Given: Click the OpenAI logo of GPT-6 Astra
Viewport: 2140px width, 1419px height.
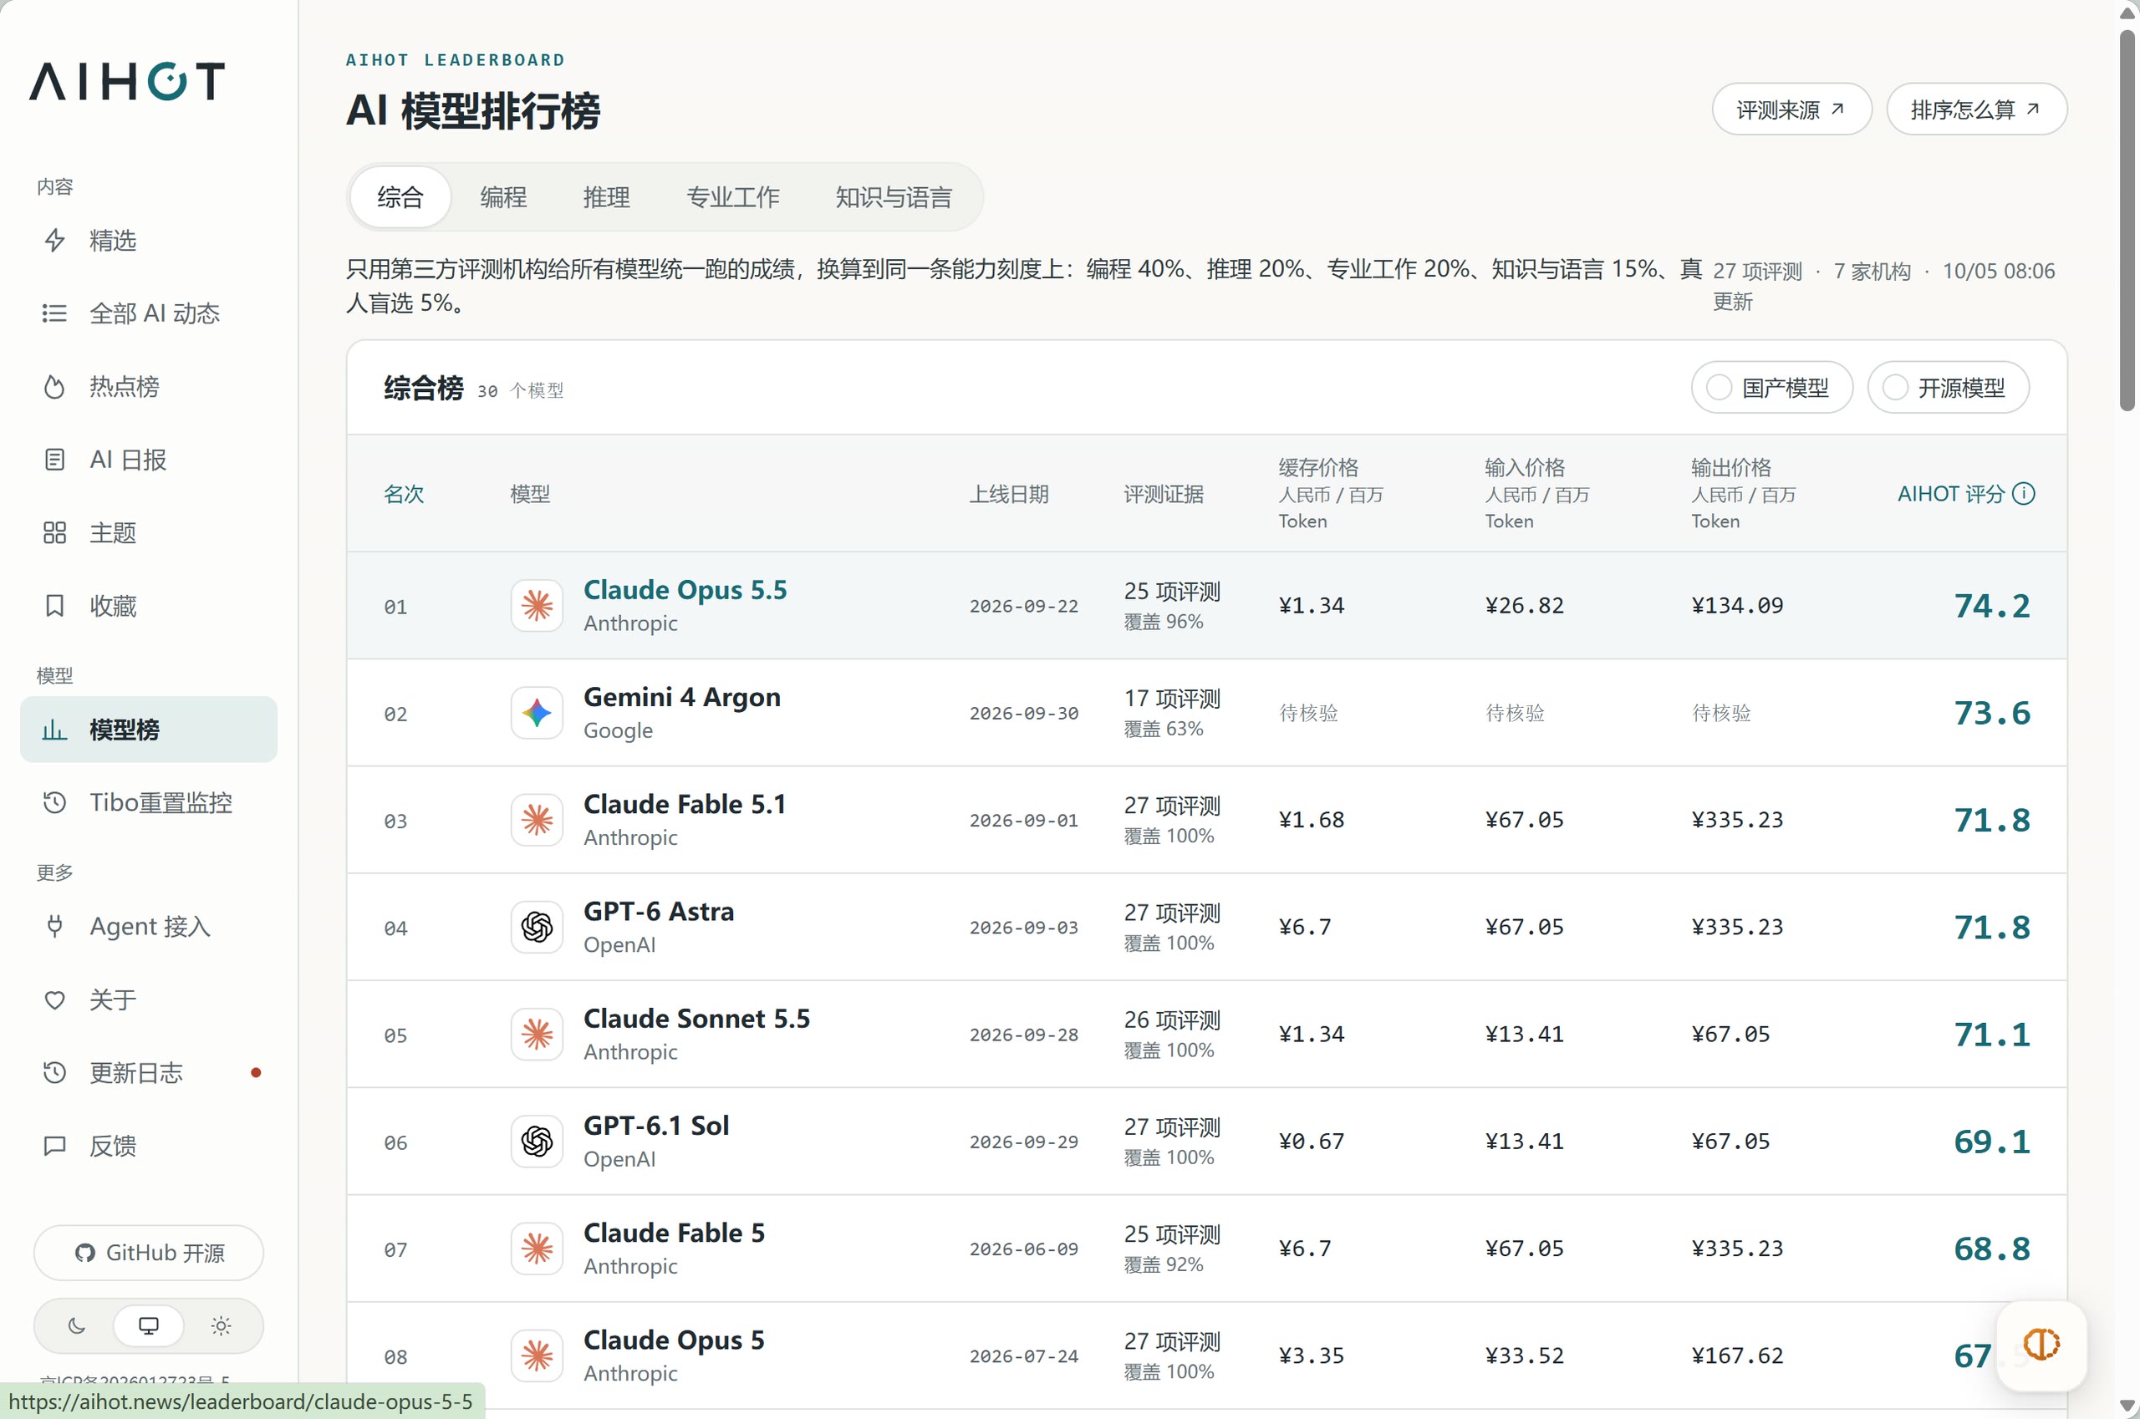Looking at the screenshot, I should [x=537, y=927].
